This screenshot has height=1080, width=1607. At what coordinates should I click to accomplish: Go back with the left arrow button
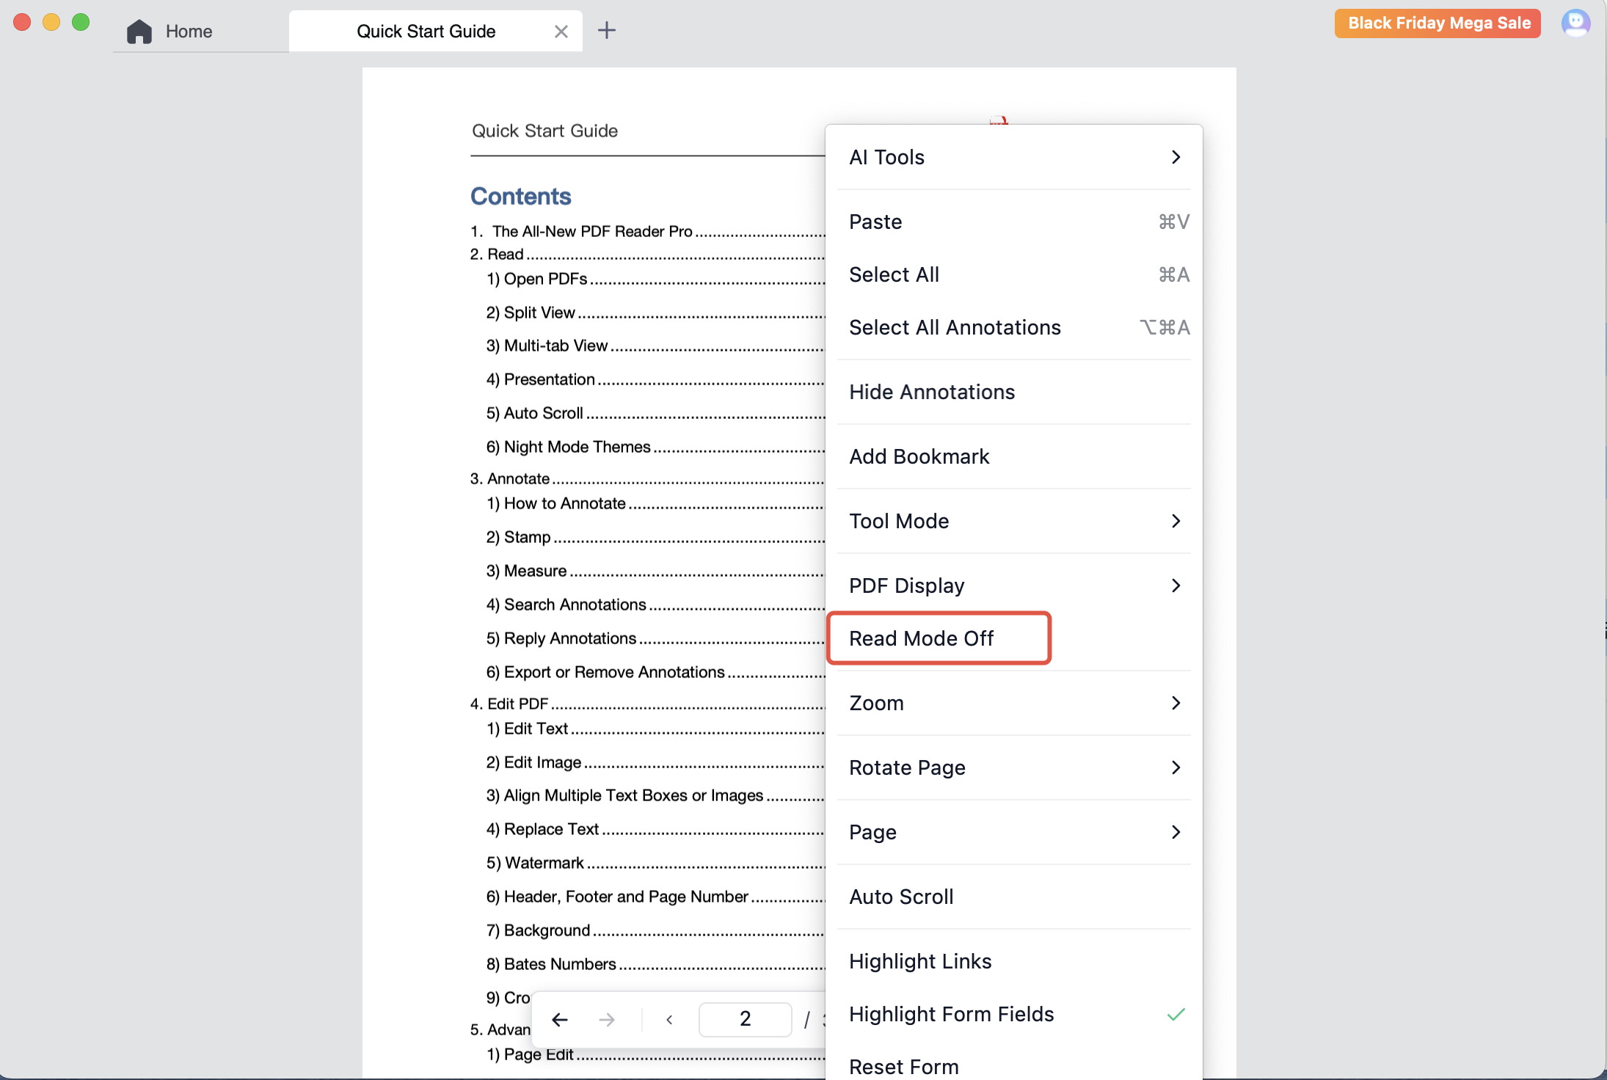(560, 1019)
